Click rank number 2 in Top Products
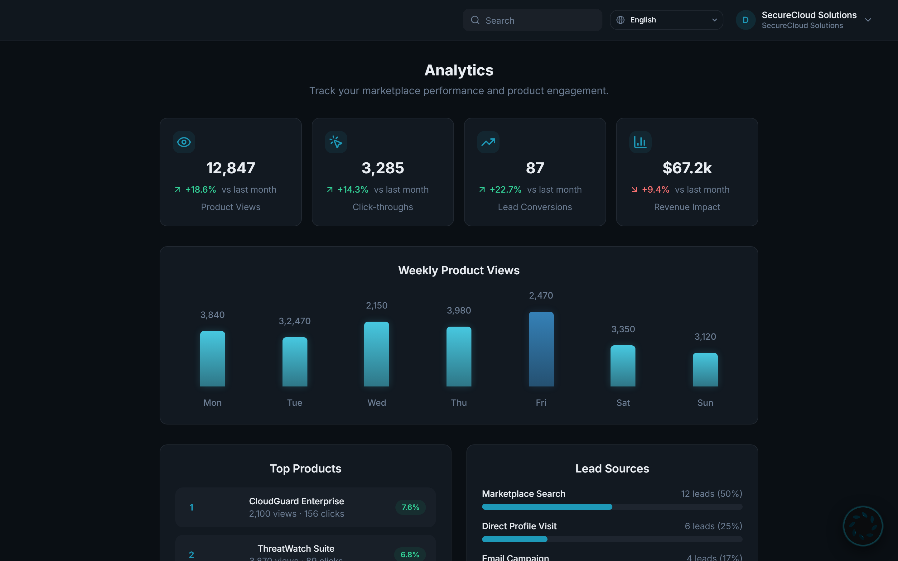 click(191, 555)
